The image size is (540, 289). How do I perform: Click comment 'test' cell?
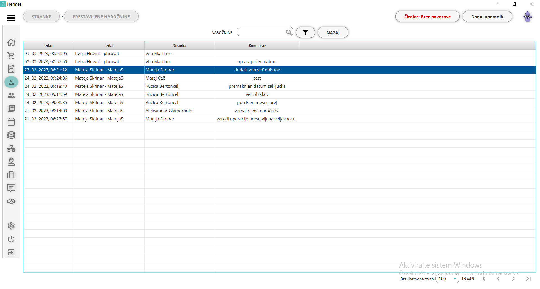[257, 78]
